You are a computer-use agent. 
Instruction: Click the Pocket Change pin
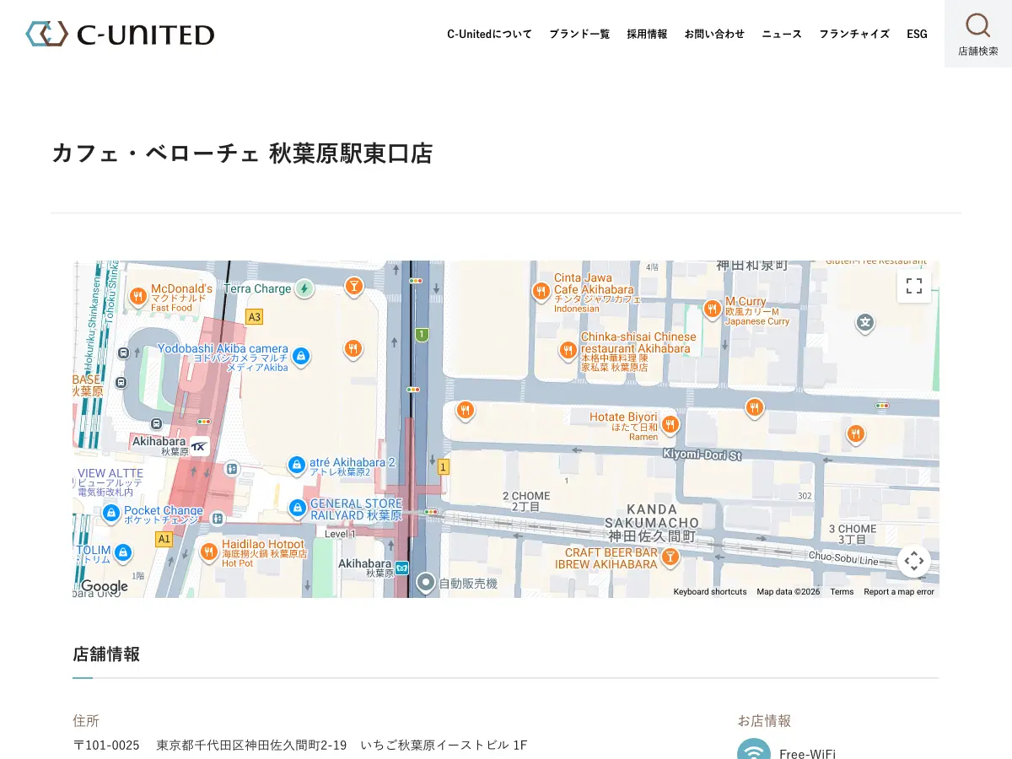[111, 513]
